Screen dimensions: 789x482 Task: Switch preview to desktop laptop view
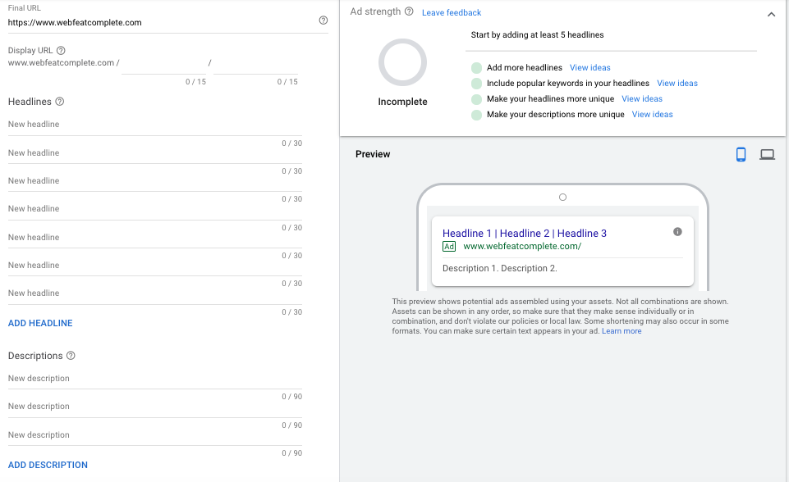tap(767, 154)
